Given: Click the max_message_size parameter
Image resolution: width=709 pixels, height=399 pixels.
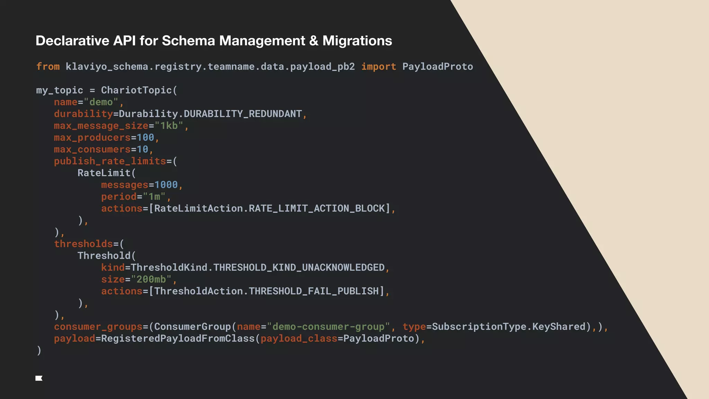Looking at the screenshot, I should pos(101,126).
